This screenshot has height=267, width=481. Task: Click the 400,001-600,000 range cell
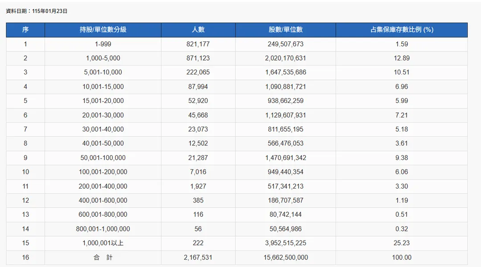103,201
